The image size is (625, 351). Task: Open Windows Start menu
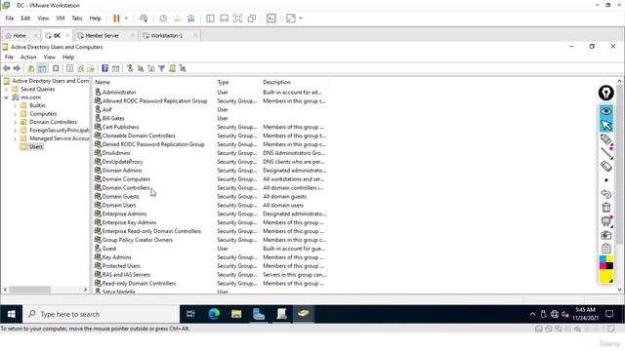pos(11,314)
